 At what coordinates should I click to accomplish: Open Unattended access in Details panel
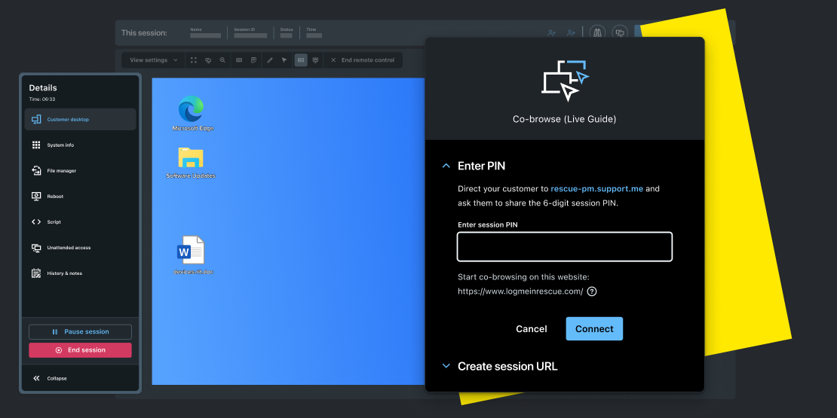click(80, 247)
